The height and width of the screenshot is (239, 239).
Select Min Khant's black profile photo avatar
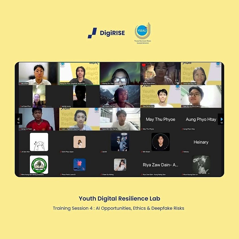pyautogui.click(x=160, y=142)
